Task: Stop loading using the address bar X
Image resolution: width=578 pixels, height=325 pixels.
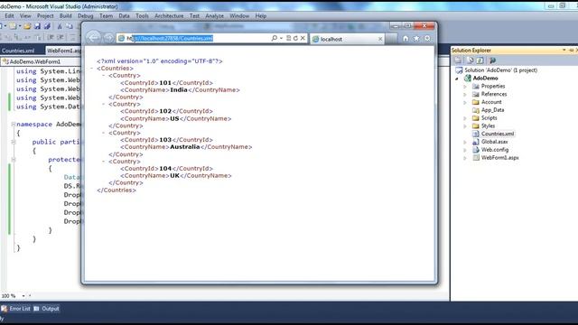Action: (x=303, y=38)
